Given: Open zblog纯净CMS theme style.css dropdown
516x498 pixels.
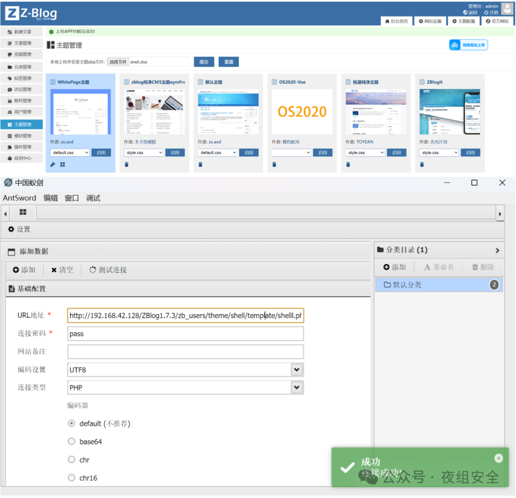Looking at the screenshot, I should coord(143,153).
